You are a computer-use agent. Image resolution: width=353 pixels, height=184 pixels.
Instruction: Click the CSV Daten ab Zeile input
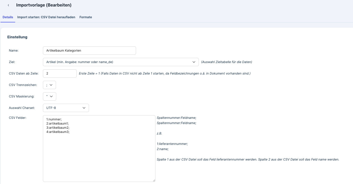click(60, 73)
